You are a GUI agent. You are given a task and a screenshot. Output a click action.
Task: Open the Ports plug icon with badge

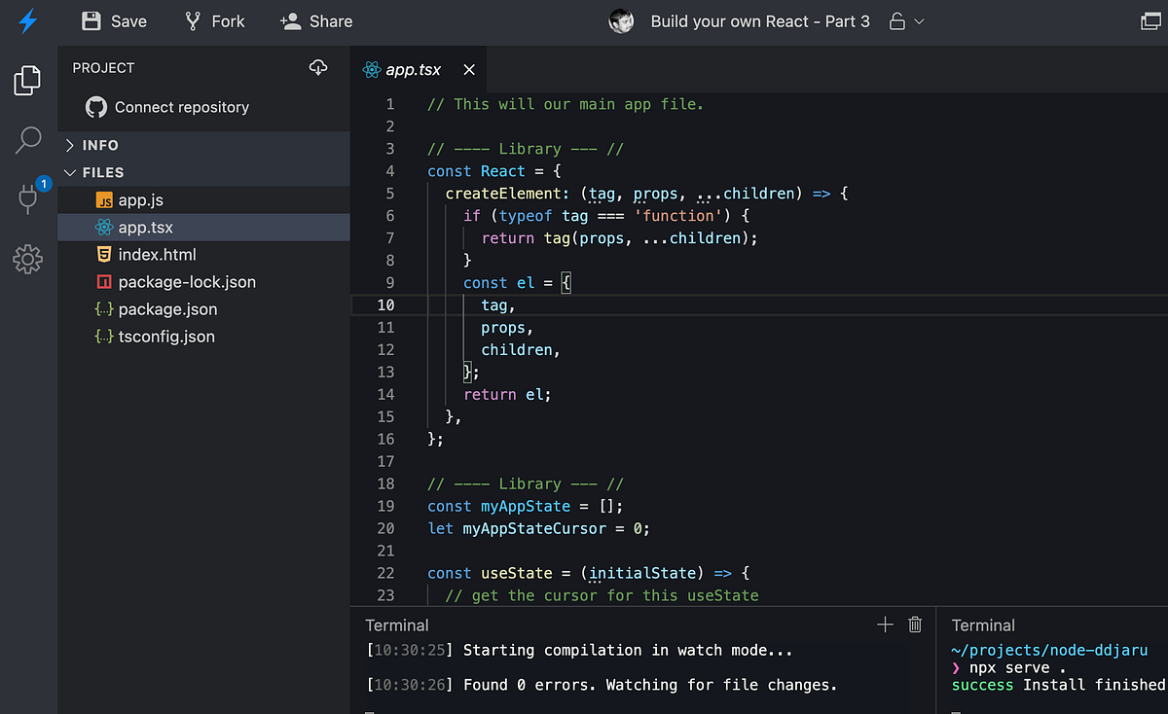(29, 197)
